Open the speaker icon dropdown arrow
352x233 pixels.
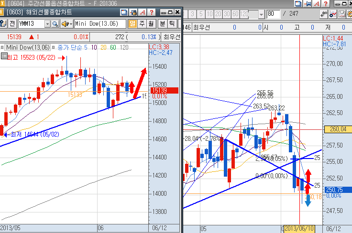tap(70, 23)
